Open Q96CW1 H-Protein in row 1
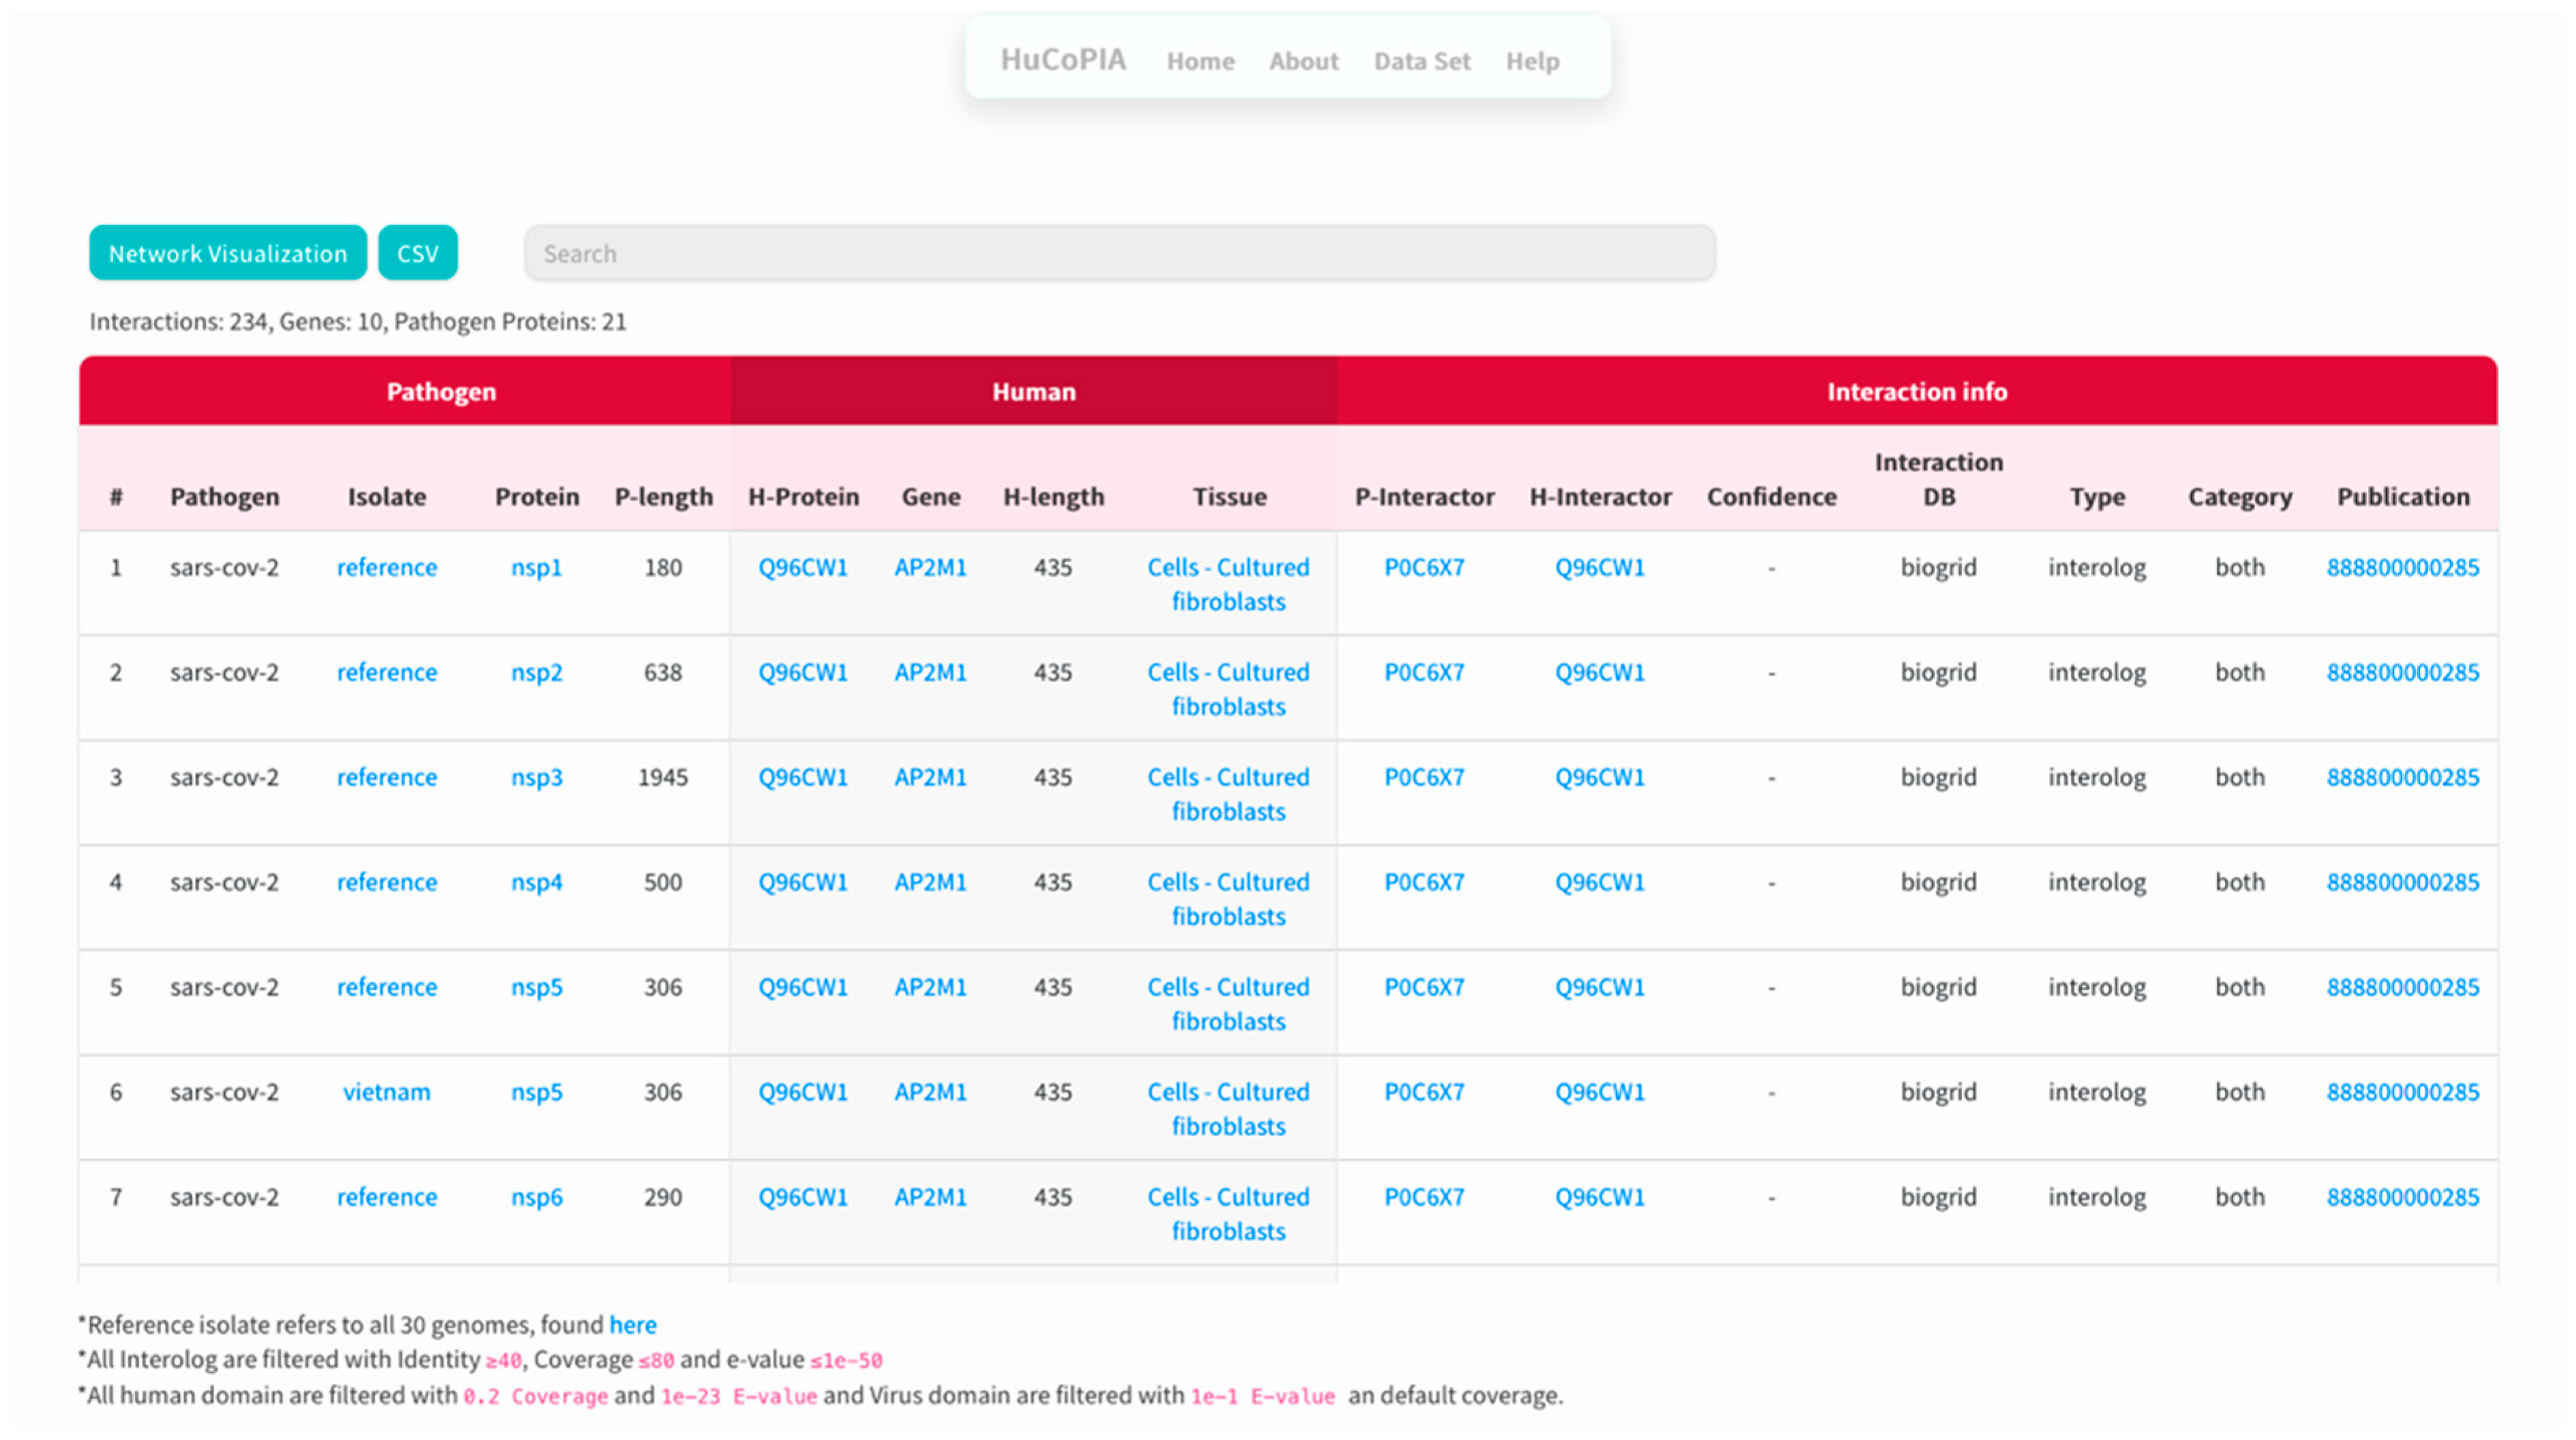The image size is (2576, 1440). [802, 567]
